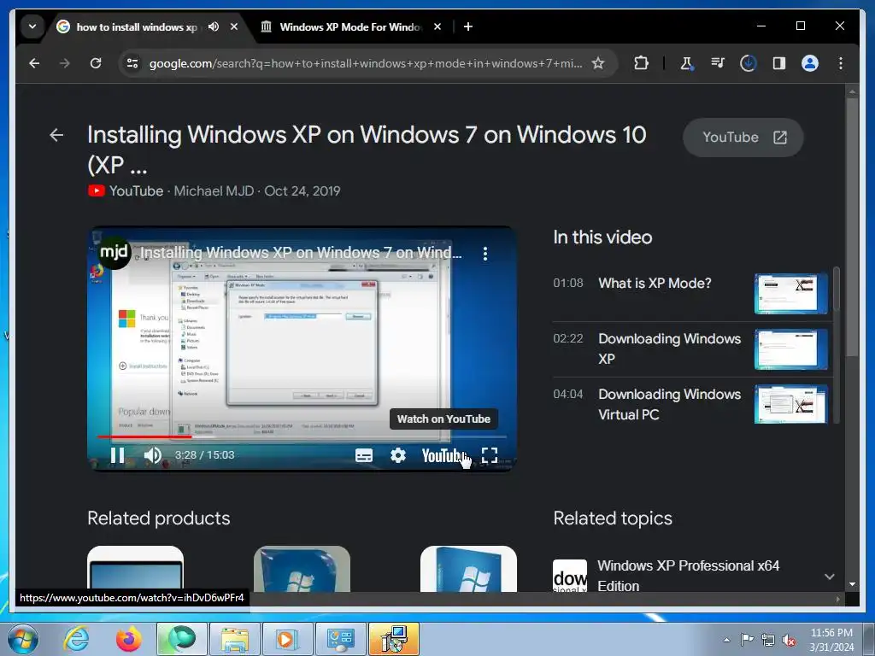Click the YouTube logo in the player
875x656 pixels.
[443, 456]
